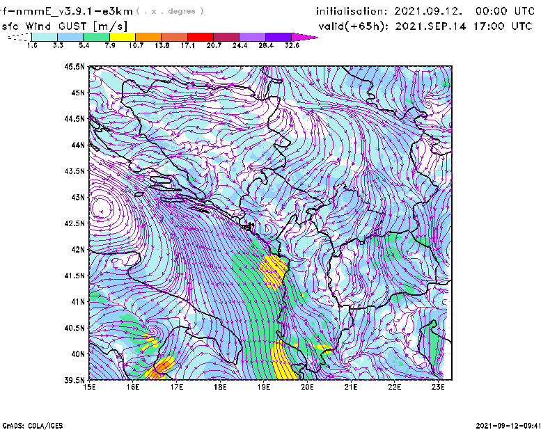Select the orange legend color segment
This screenshot has width=557, height=430.
click(x=148, y=37)
